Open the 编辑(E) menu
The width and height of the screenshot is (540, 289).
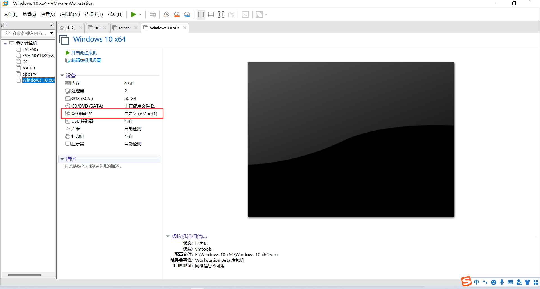29,14
